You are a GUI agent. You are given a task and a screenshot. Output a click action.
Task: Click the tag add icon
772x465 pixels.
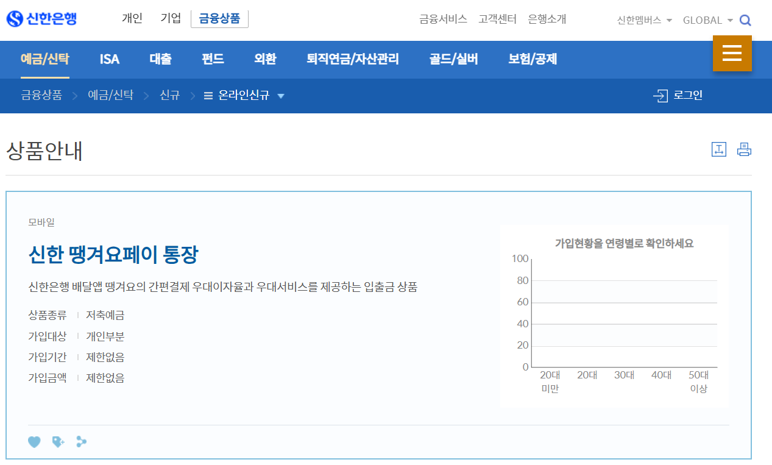tap(58, 442)
